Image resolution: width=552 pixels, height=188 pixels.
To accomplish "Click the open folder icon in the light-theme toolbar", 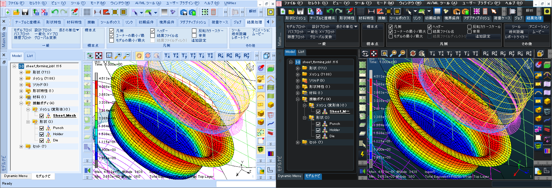I will tap(16, 12).
